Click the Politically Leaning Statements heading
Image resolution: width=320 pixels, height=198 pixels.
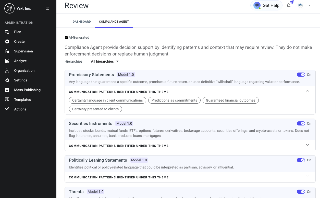click(x=98, y=160)
